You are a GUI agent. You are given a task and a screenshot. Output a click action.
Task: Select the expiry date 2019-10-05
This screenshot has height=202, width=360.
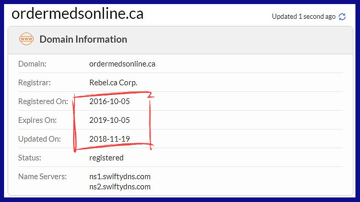tap(109, 120)
